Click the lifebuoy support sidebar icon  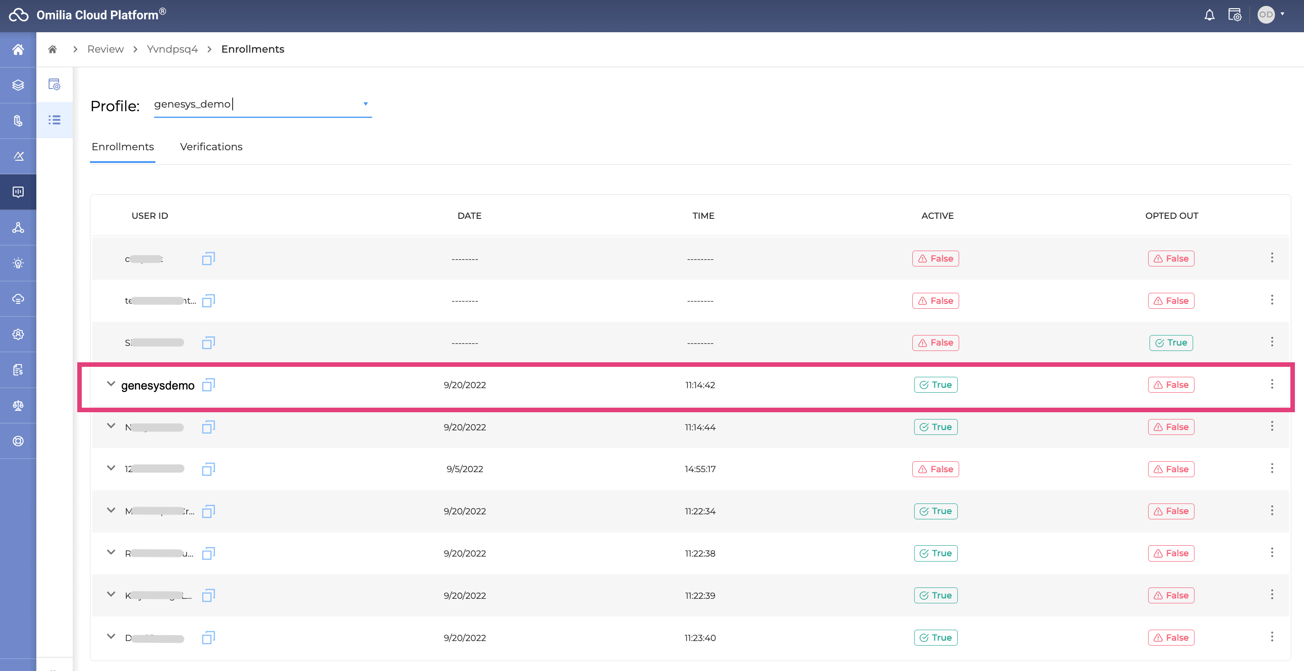click(x=18, y=441)
